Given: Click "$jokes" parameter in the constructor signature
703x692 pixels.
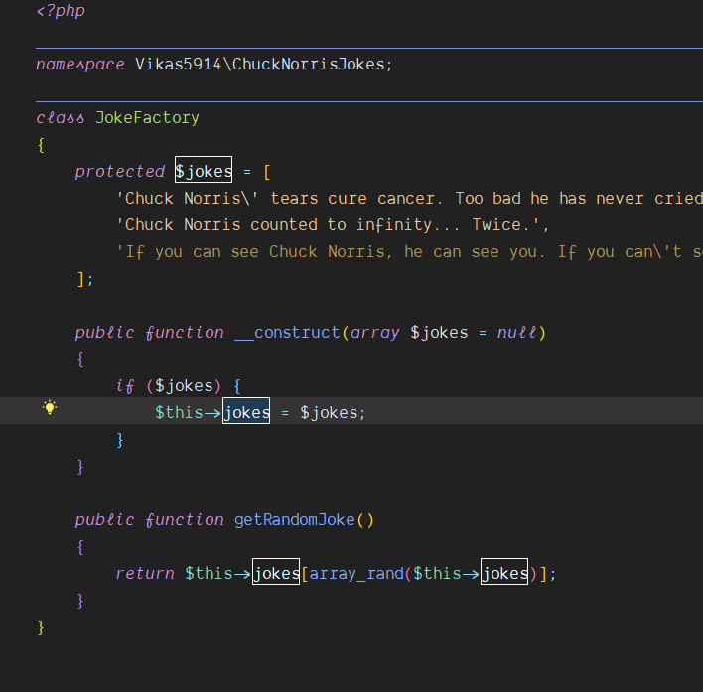Looking at the screenshot, I should click(x=439, y=333).
